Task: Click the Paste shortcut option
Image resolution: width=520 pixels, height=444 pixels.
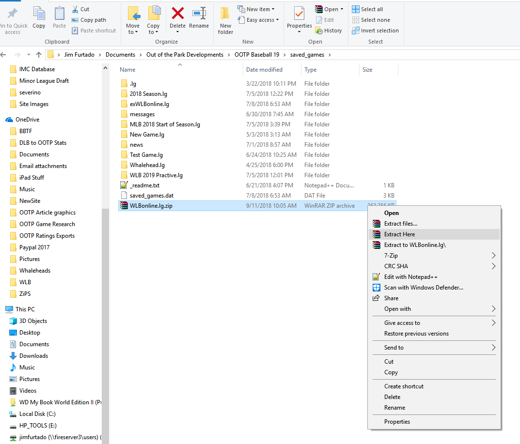Action: [94, 31]
